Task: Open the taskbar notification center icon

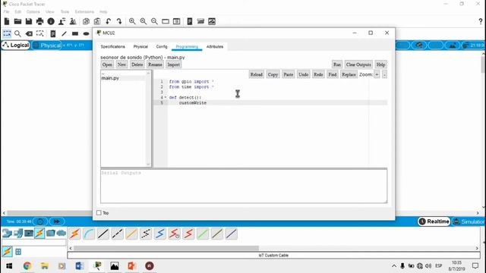Action: pos(475,266)
